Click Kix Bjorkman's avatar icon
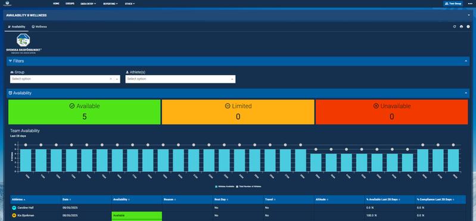Screen dimensions: 476x221 [x=14, y=215]
